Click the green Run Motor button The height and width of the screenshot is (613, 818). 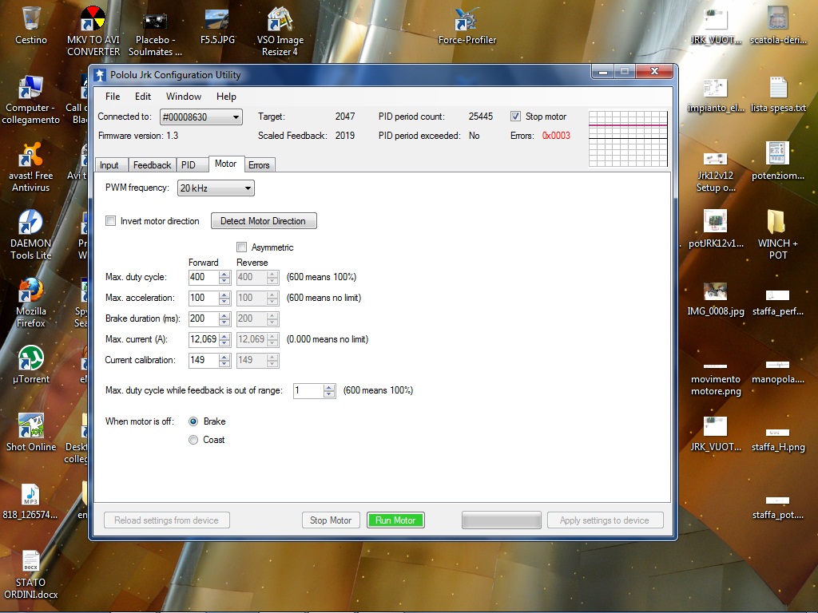click(x=395, y=520)
